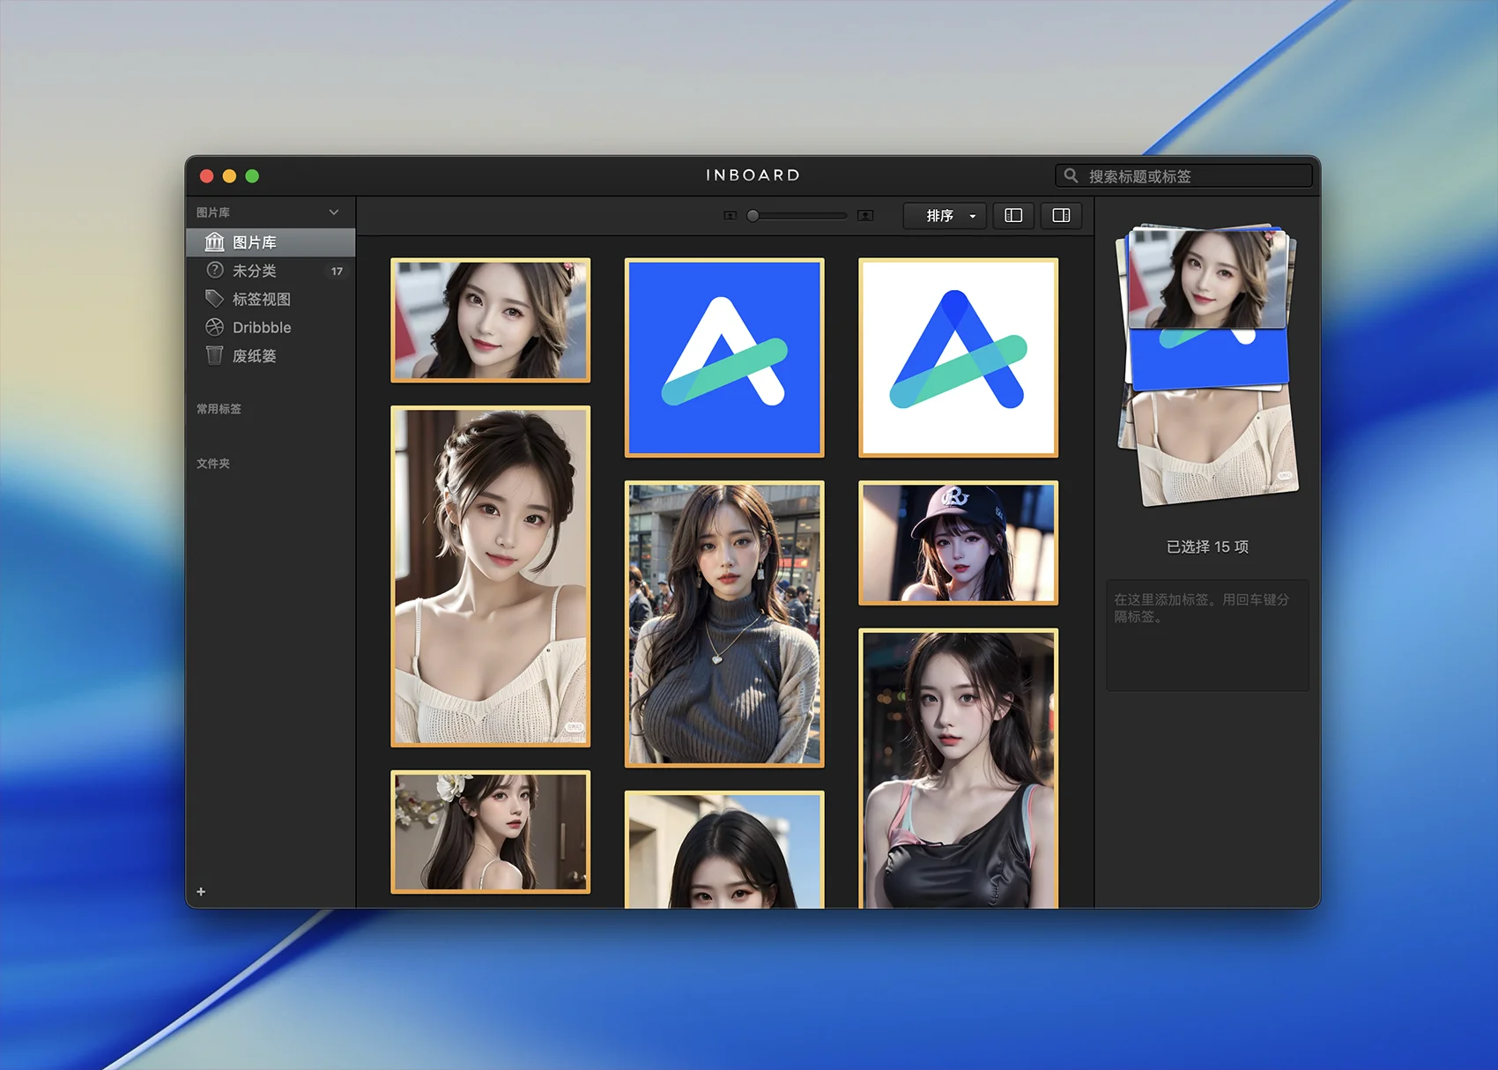Select the blue background A logo thumbnail
This screenshot has height=1070, width=1498.
724,358
